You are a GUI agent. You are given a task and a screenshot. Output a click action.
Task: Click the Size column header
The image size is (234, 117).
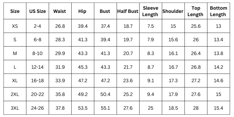point(15,11)
